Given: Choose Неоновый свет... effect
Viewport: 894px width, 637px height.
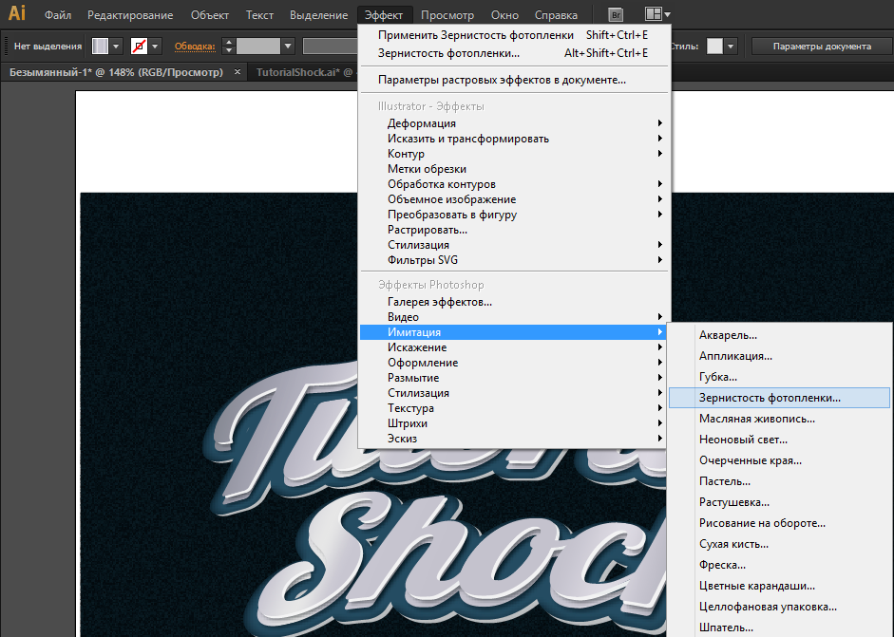Looking at the screenshot, I should click(779, 440).
